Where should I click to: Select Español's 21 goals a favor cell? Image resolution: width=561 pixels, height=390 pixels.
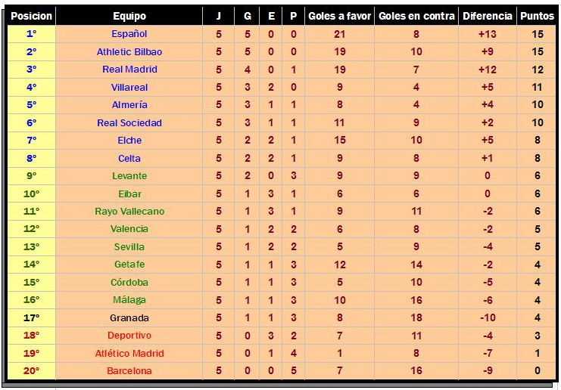click(x=339, y=34)
